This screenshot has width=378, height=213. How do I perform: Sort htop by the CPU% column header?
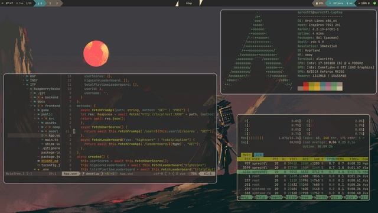point(330,159)
